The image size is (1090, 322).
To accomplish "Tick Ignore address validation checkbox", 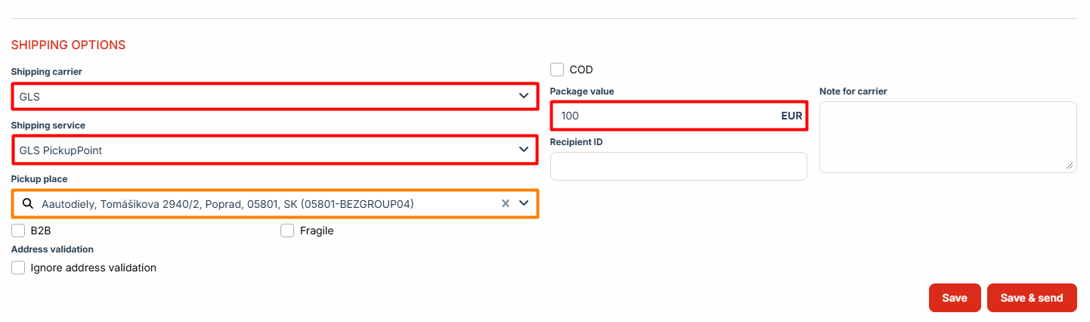I will coord(18,268).
